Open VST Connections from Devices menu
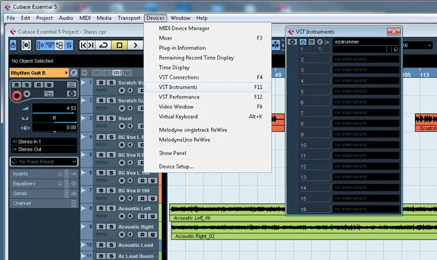The height and width of the screenshot is (260, 437). (x=208, y=77)
